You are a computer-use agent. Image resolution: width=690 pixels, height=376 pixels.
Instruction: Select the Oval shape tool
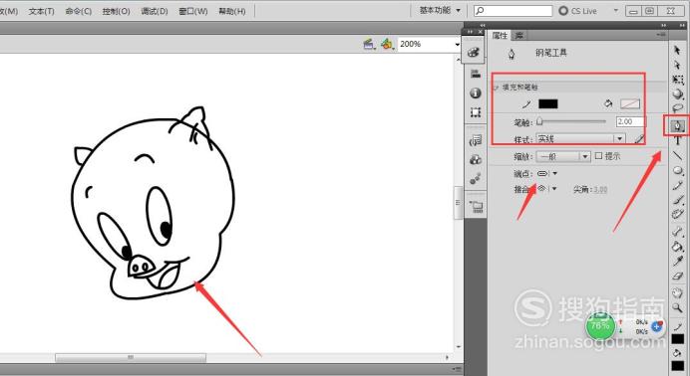[678, 170]
